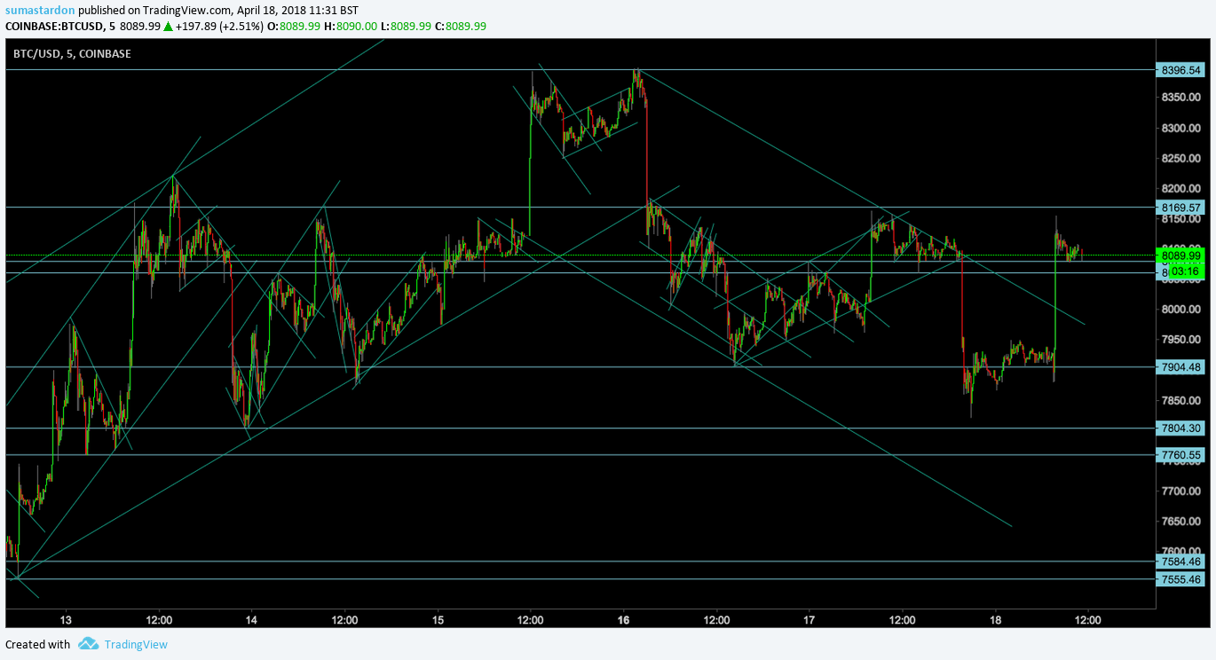
Task: Click the date label 15 on time axis
Action: tap(438, 619)
